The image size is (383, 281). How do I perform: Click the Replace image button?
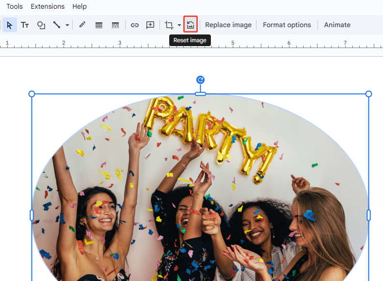point(228,25)
